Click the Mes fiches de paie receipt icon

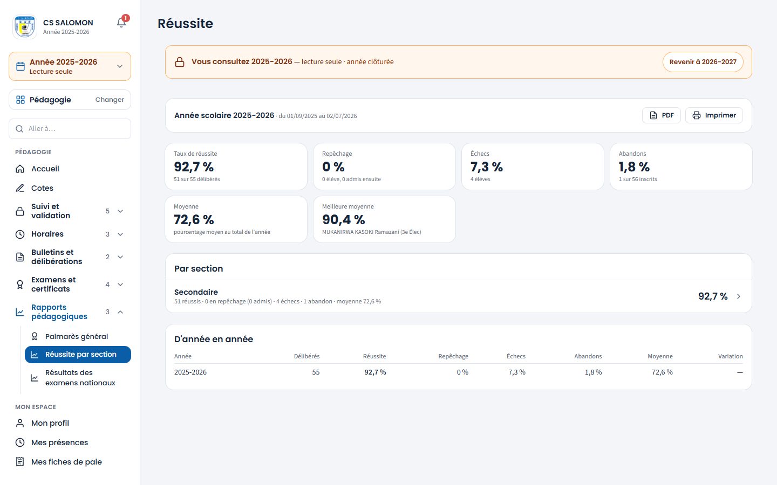click(x=20, y=462)
